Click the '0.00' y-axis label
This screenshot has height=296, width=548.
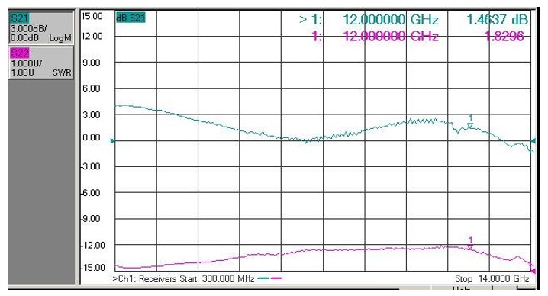point(92,137)
